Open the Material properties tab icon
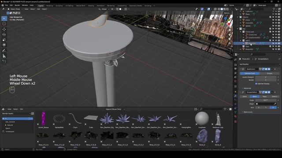 (x=236, y=116)
